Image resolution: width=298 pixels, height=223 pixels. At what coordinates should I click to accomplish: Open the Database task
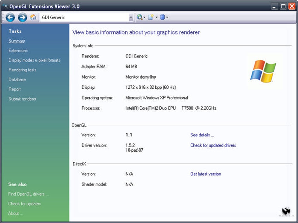point(17,80)
